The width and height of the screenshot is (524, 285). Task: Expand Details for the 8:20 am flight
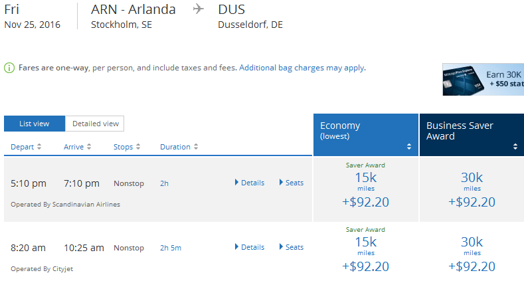(x=250, y=247)
